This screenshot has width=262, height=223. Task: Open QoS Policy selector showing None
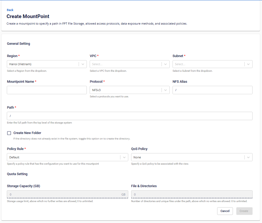188,157
